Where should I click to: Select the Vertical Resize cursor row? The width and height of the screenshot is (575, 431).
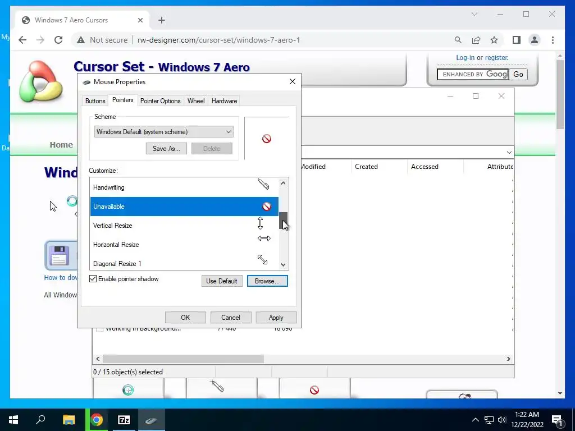[x=184, y=226]
